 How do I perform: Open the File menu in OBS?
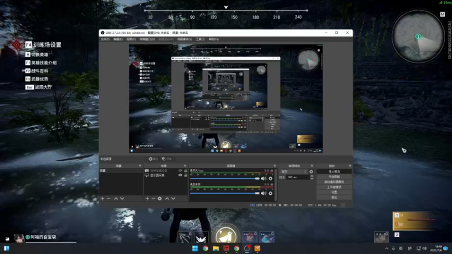tap(105, 39)
